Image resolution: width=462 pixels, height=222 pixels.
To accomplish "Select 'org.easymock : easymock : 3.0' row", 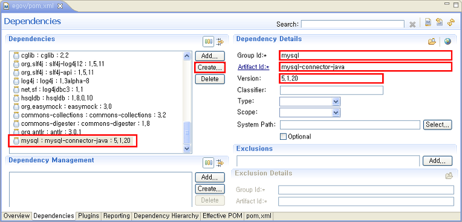I will click(63, 106).
